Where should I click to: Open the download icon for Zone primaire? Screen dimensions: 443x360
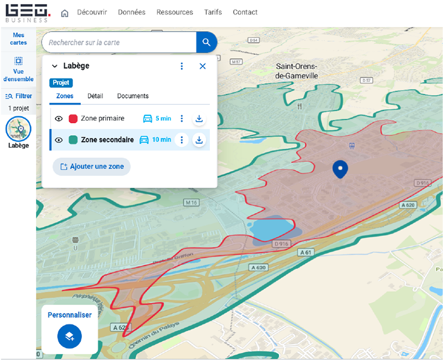tap(199, 118)
